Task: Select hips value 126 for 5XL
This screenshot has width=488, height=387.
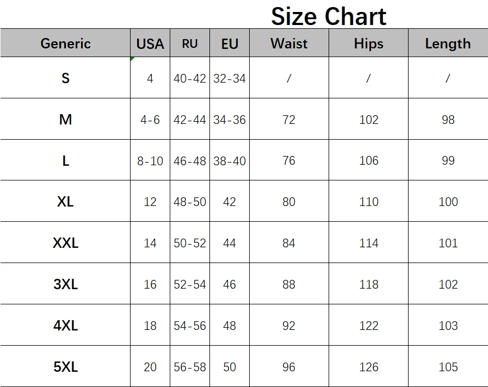Action: click(368, 367)
